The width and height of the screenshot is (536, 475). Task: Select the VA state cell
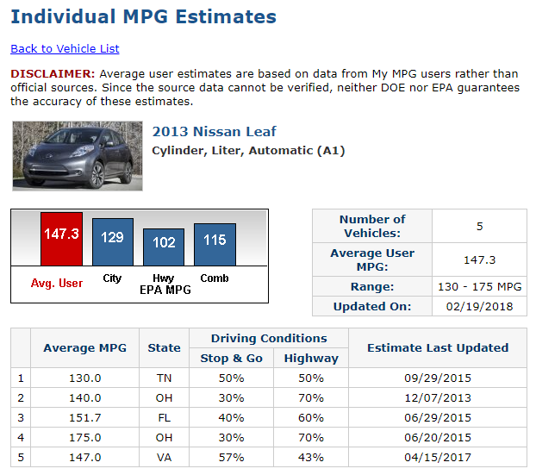pos(164,457)
